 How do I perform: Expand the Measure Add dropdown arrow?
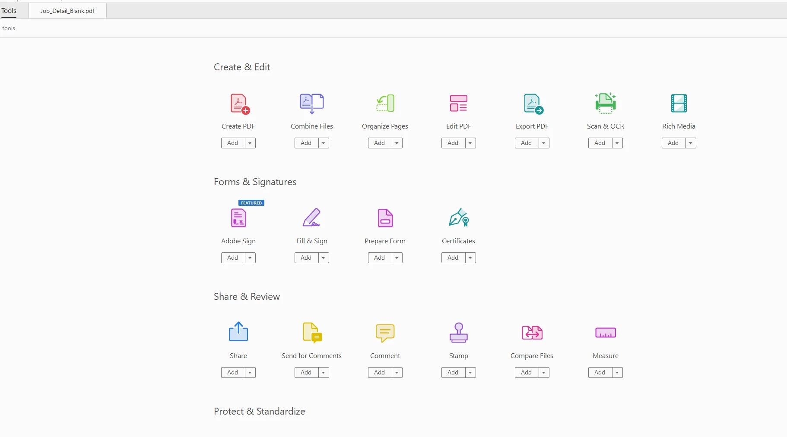click(617, 373)
